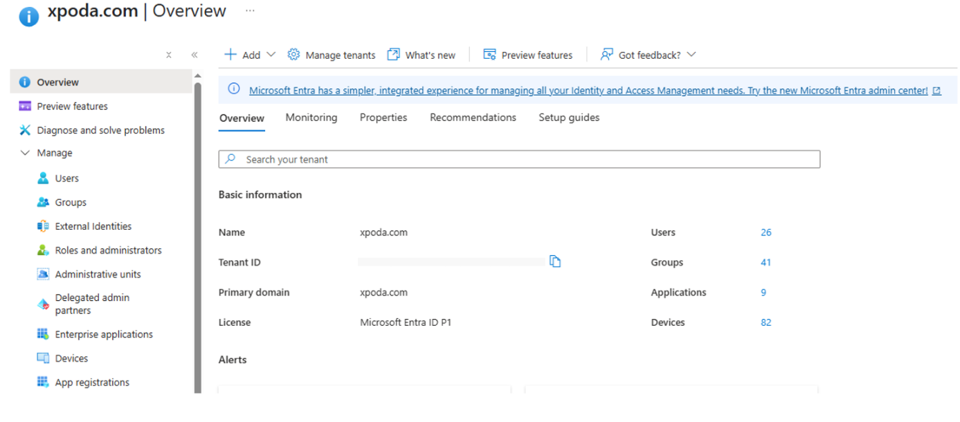
Task: Click the license value Microsoft Entra ID P1
Action: point(406,322)
